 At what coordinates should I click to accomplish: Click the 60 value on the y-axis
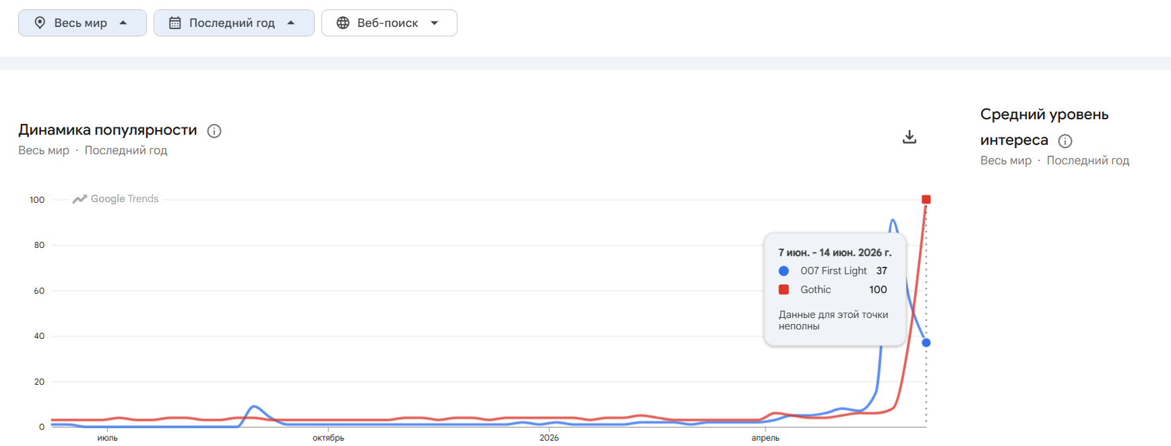coord(39,291)
